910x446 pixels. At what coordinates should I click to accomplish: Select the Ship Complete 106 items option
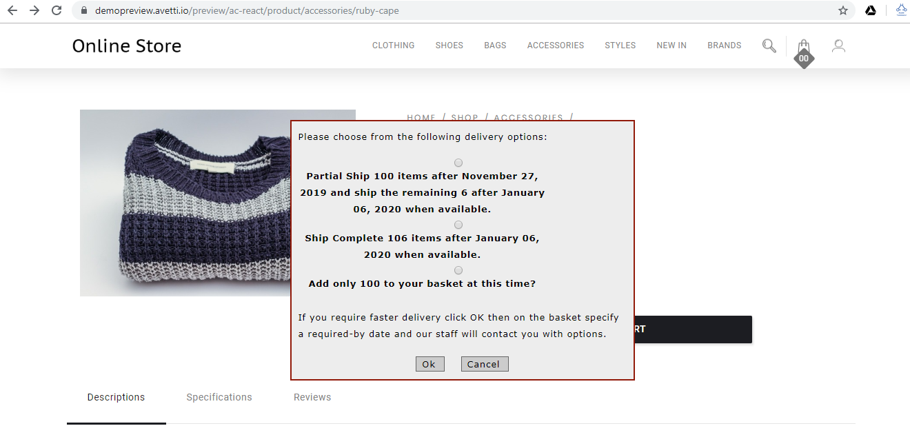458,225
